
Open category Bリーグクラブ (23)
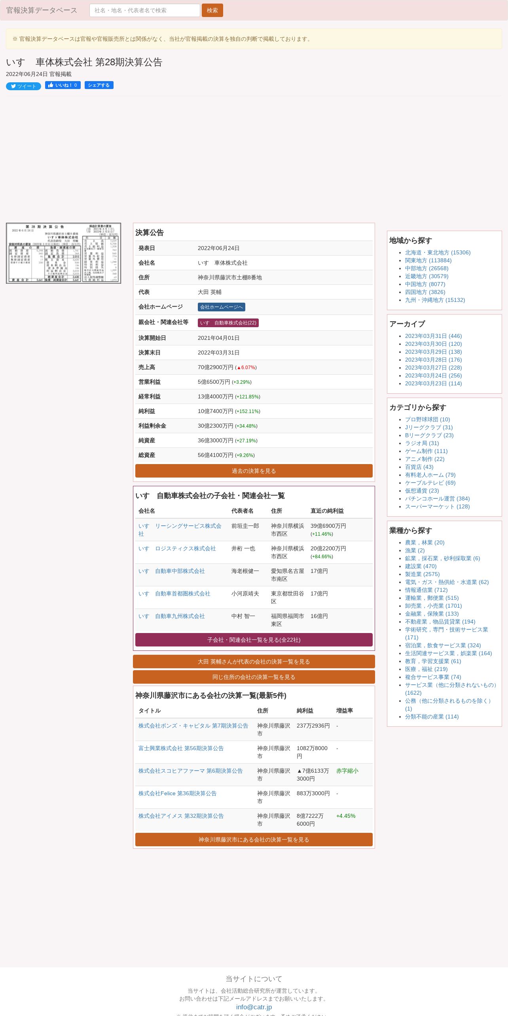pos(429,435)
